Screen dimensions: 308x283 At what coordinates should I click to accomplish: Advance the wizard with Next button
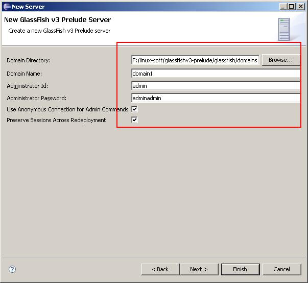pyautogui.click(x=199, y=269)
